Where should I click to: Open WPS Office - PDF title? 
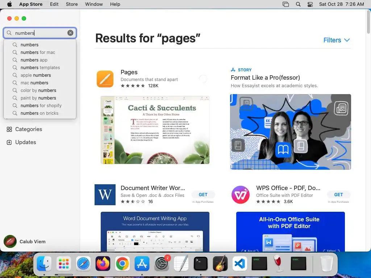coord(288,188)
